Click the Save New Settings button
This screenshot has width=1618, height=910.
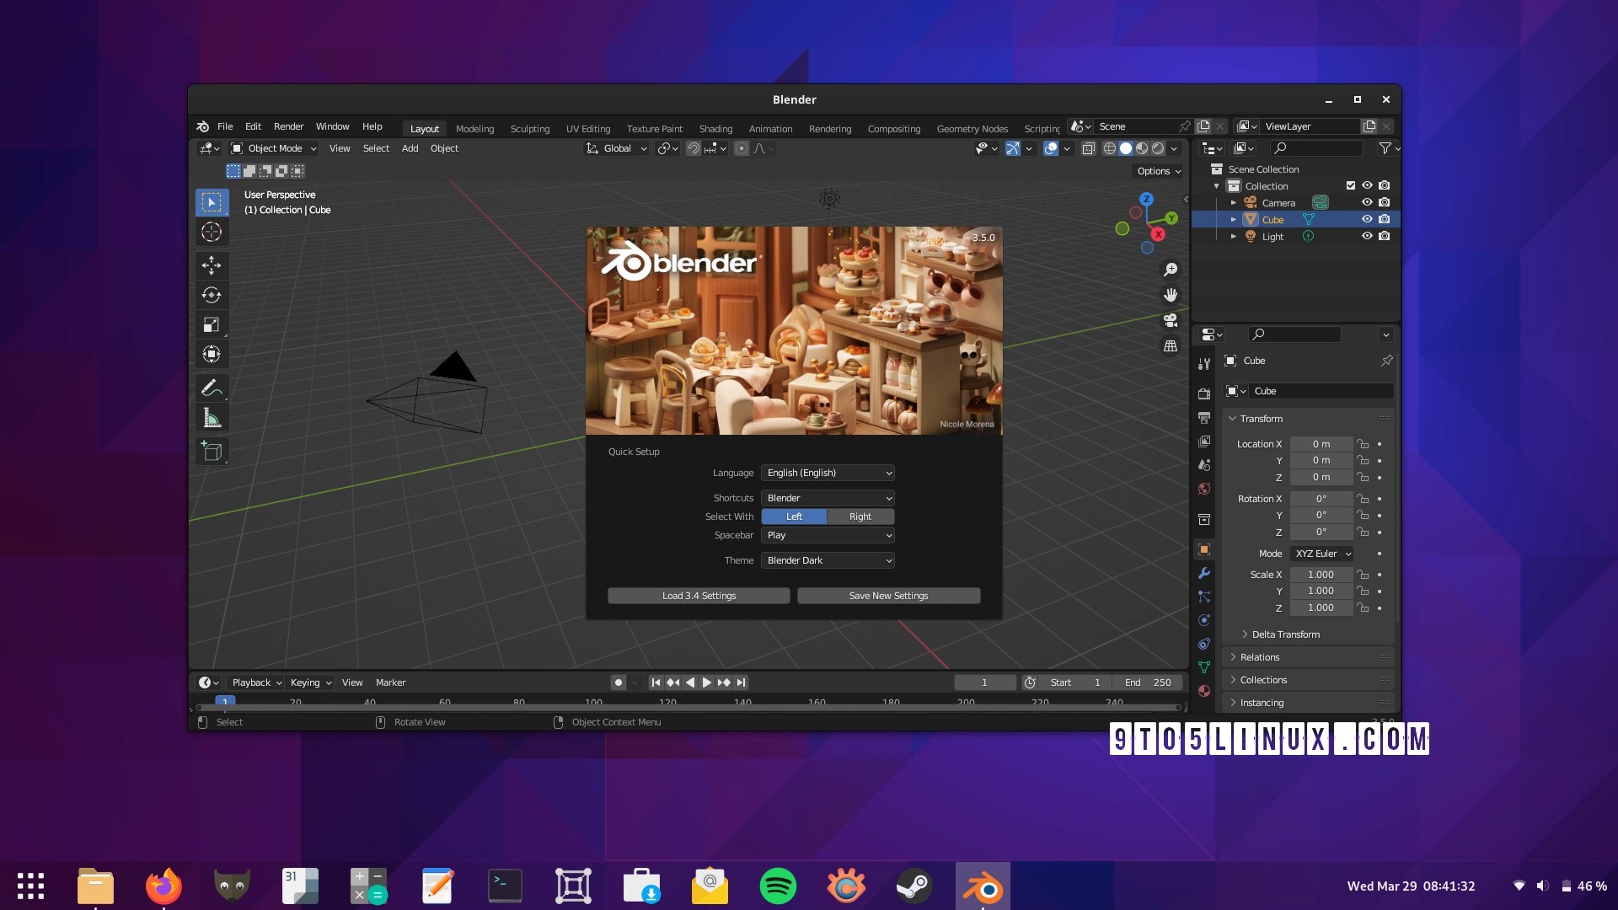[x=887, y=596]
